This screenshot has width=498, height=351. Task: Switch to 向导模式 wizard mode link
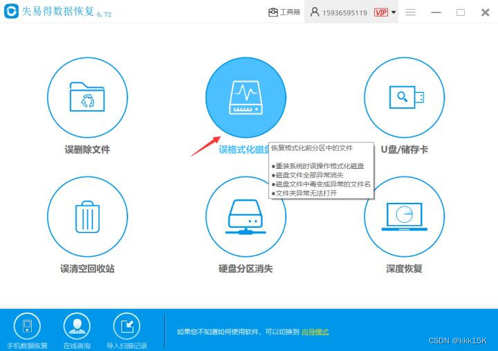315,332
